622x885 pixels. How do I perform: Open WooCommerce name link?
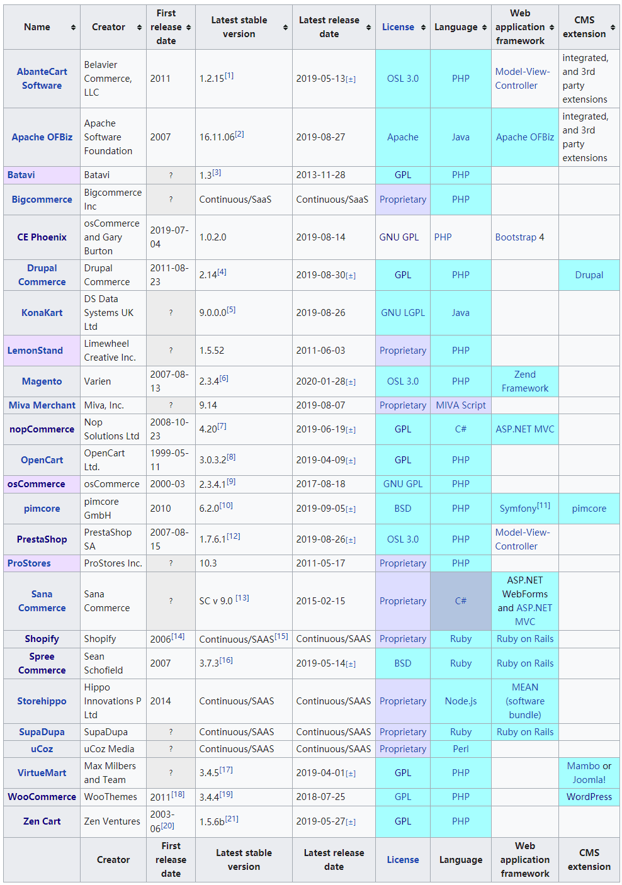tap(42, 797)
